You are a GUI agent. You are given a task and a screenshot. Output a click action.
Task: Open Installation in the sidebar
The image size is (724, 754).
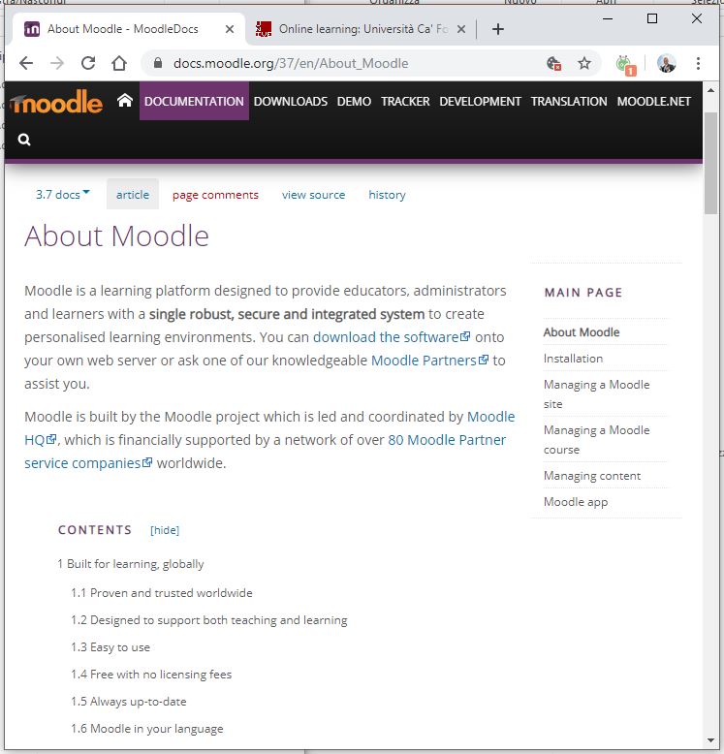point(573,359)
